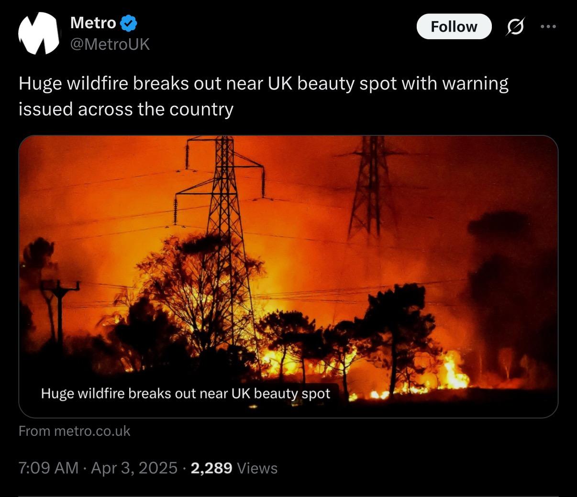
Task: Click the Views label
Action: [x=257, y=468]
